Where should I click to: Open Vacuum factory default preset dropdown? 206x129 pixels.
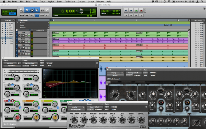(133, 73)
